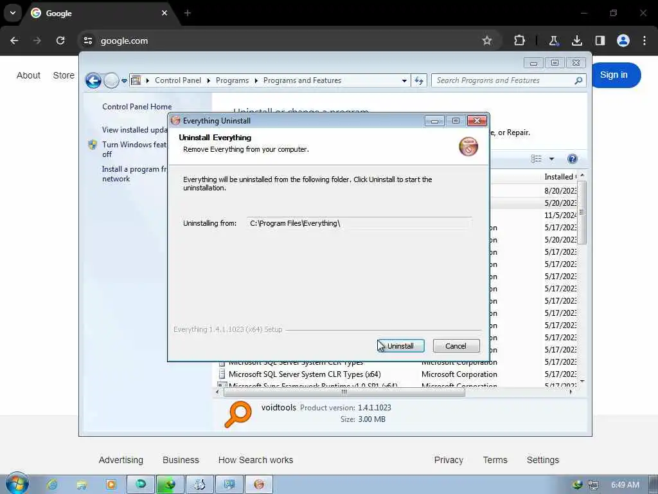
Task: Open Terms footer link
Action: tap(495, 460)
